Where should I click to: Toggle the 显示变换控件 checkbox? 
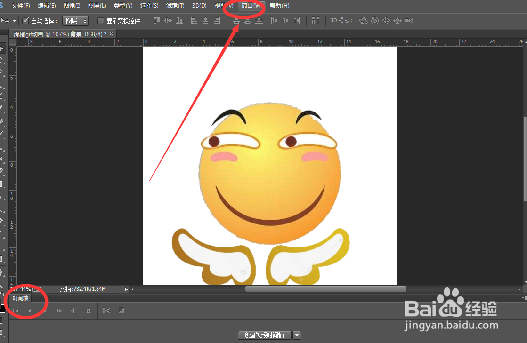click(x=100, y=20)
